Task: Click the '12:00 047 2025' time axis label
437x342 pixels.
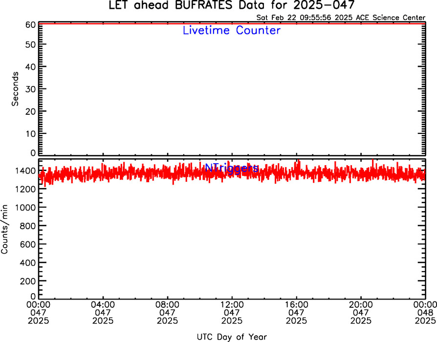Action: point(232,313)
